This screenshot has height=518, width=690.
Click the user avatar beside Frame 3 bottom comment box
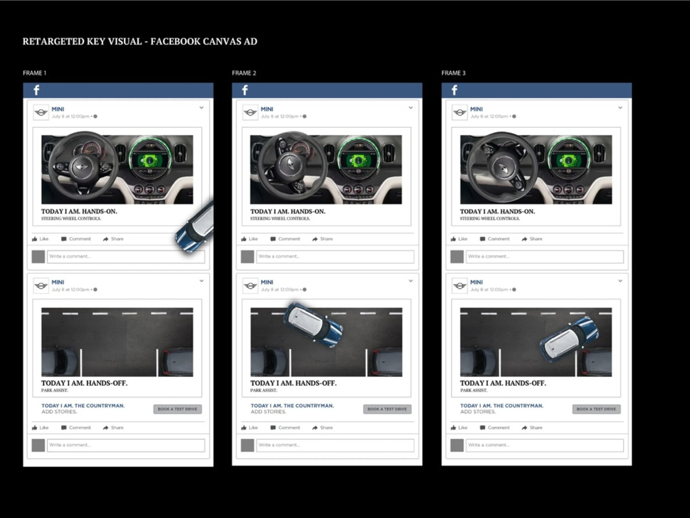pos(457,445)
